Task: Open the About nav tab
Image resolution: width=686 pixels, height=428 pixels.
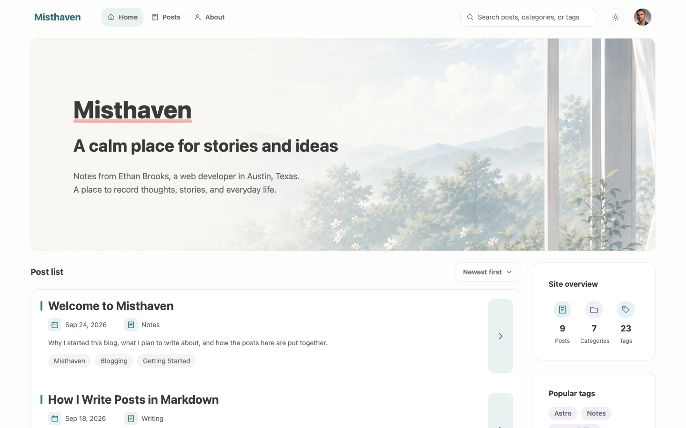Action: click(x=209, y=17)
